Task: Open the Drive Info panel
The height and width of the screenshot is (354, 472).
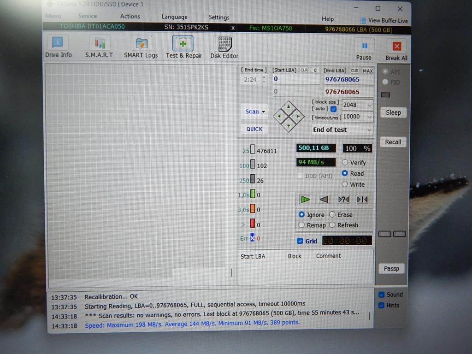Action: pyautogui.click(x=58, y=47)
